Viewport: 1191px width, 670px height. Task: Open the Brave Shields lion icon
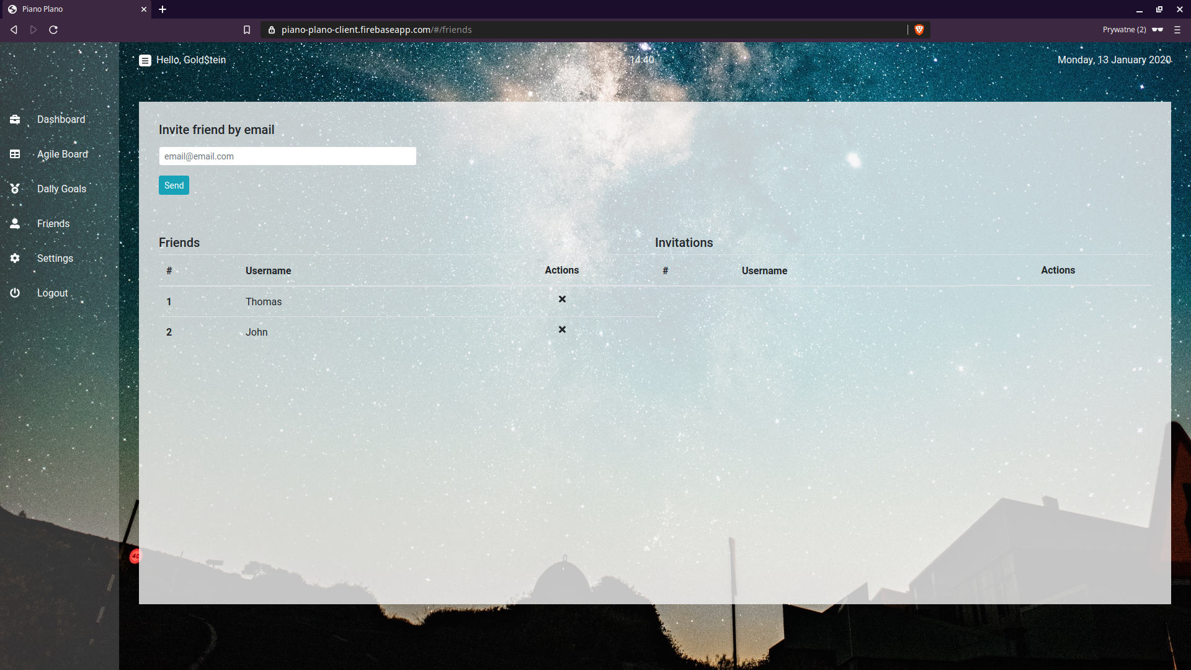[919, 30]
